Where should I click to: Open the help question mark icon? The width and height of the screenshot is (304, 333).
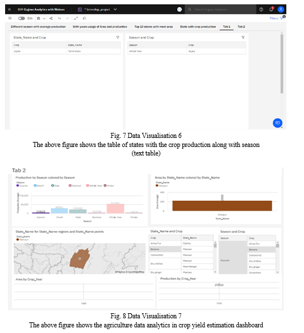262,10
